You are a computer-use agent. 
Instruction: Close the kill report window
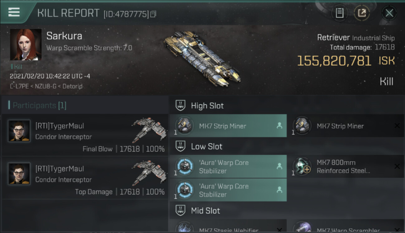[389, 13]
